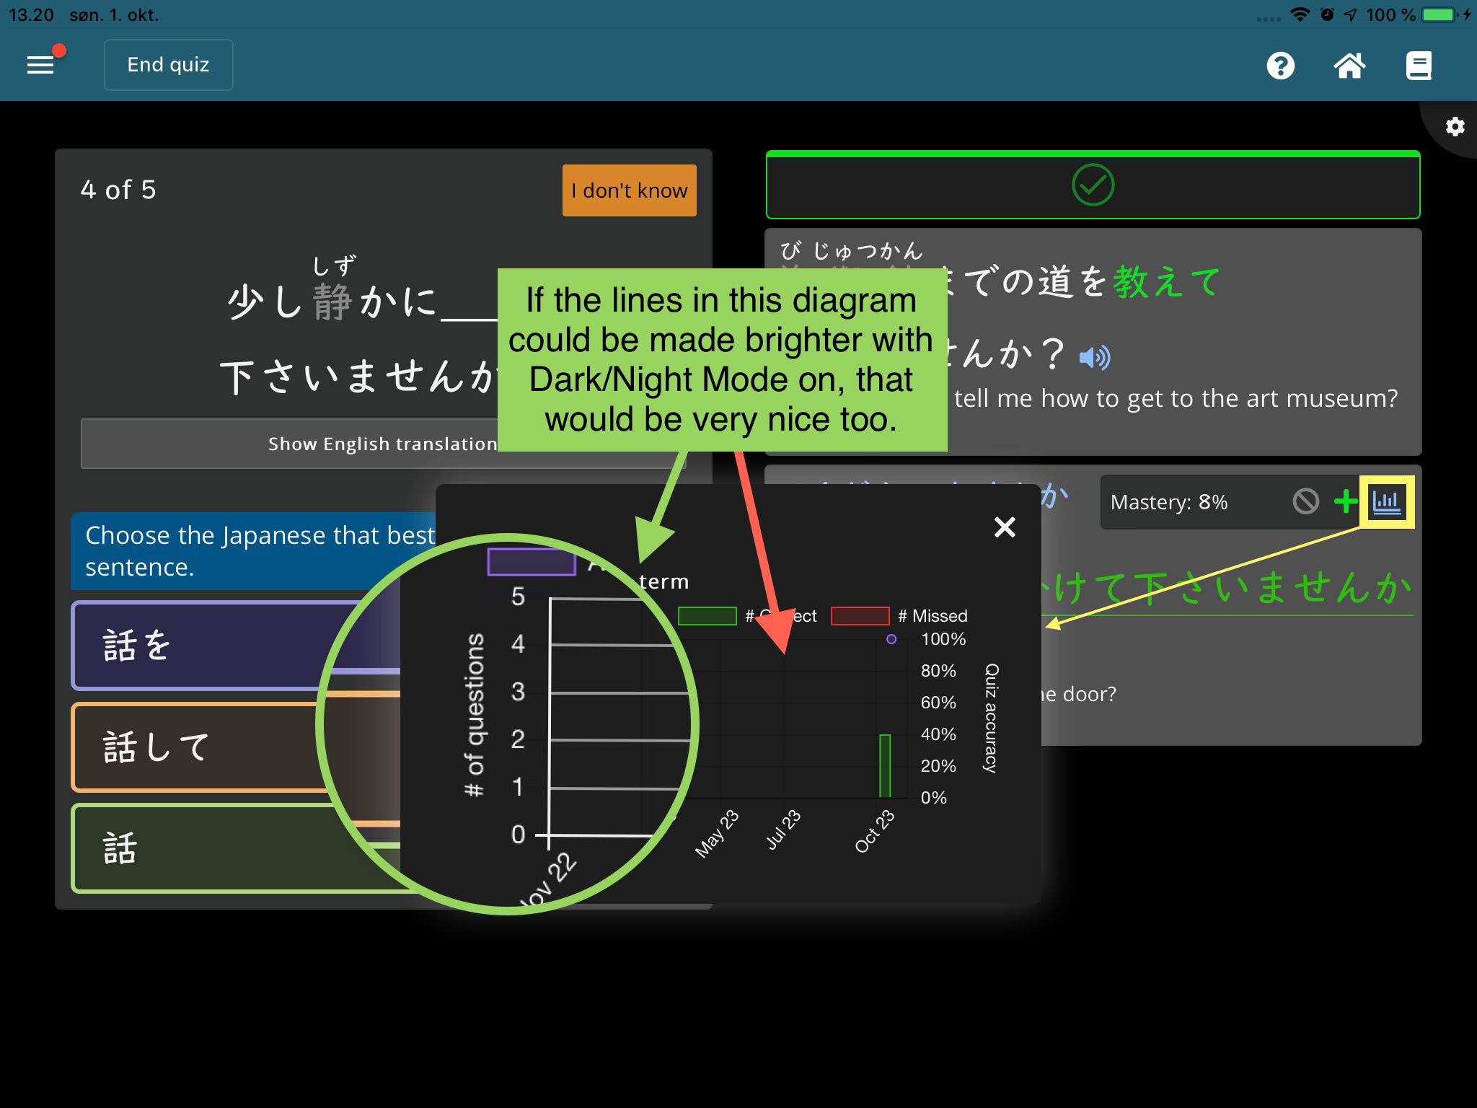Screen dimensions: 1477x1108
Task: Open the help question mark icon
Action: tap(1280, 66)
